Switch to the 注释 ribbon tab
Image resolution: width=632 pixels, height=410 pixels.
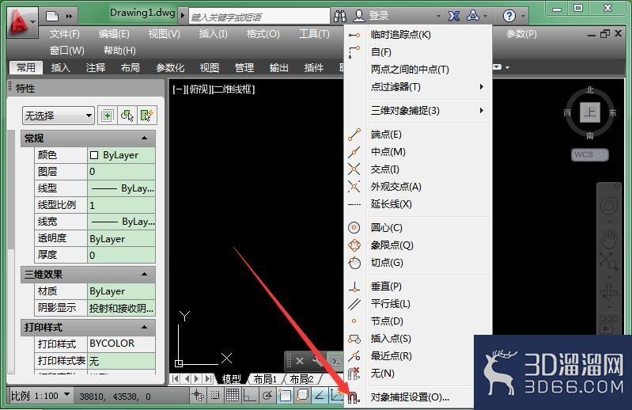click(x=96, y=68)
